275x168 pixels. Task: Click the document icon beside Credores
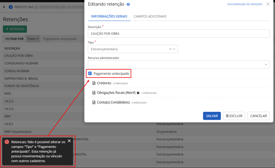94,83
